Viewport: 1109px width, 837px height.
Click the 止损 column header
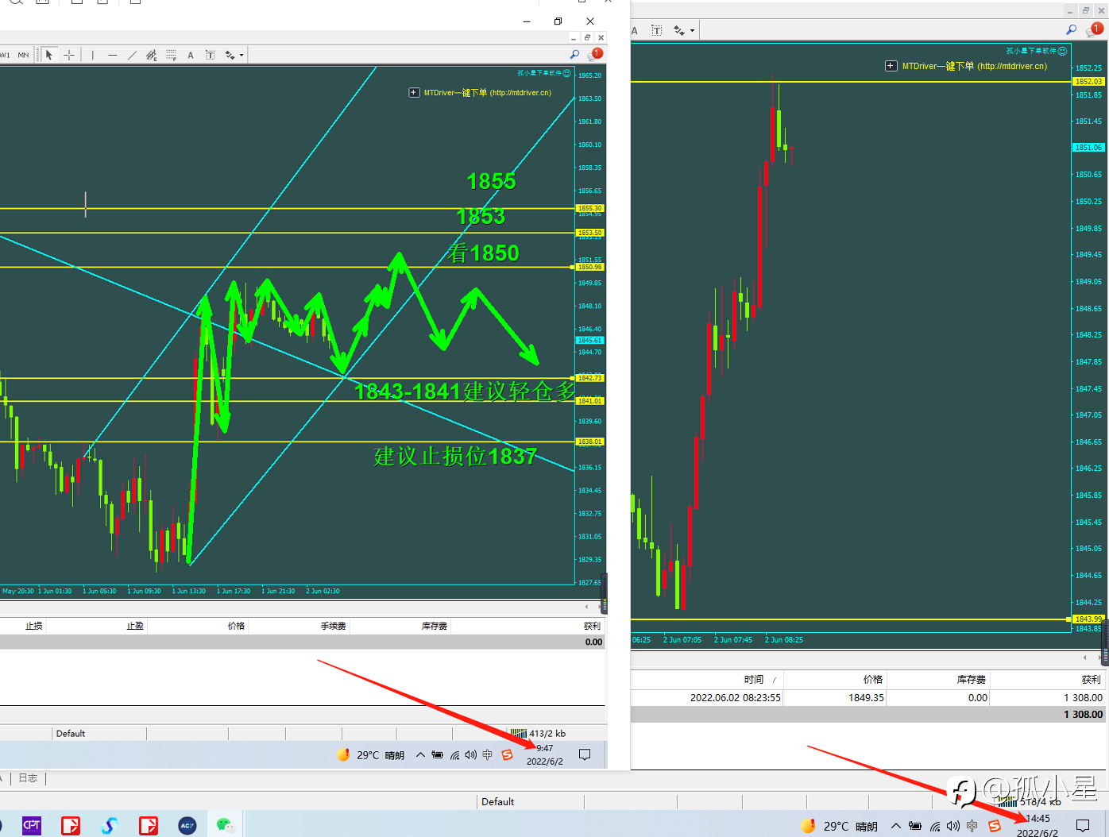(x=34, y=626)
